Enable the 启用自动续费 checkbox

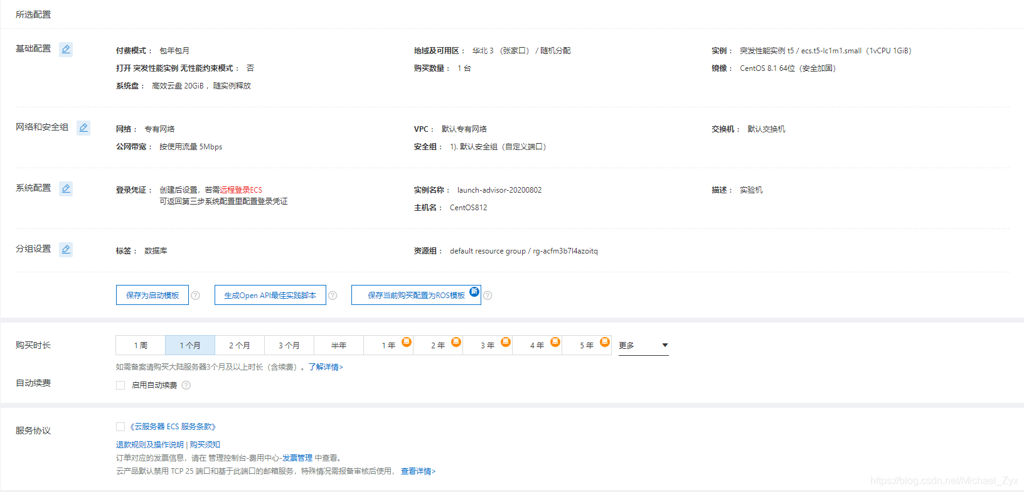point(120,385)
